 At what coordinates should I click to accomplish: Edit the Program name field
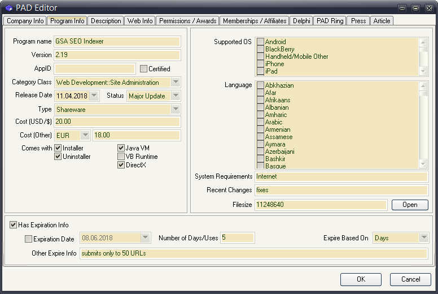point(117,41)
